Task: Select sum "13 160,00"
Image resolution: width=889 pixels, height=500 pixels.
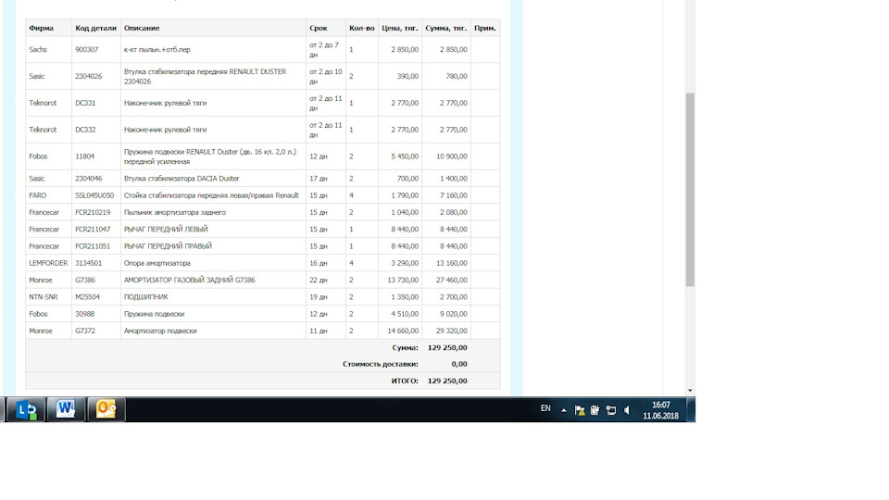Action: (452, 263)
